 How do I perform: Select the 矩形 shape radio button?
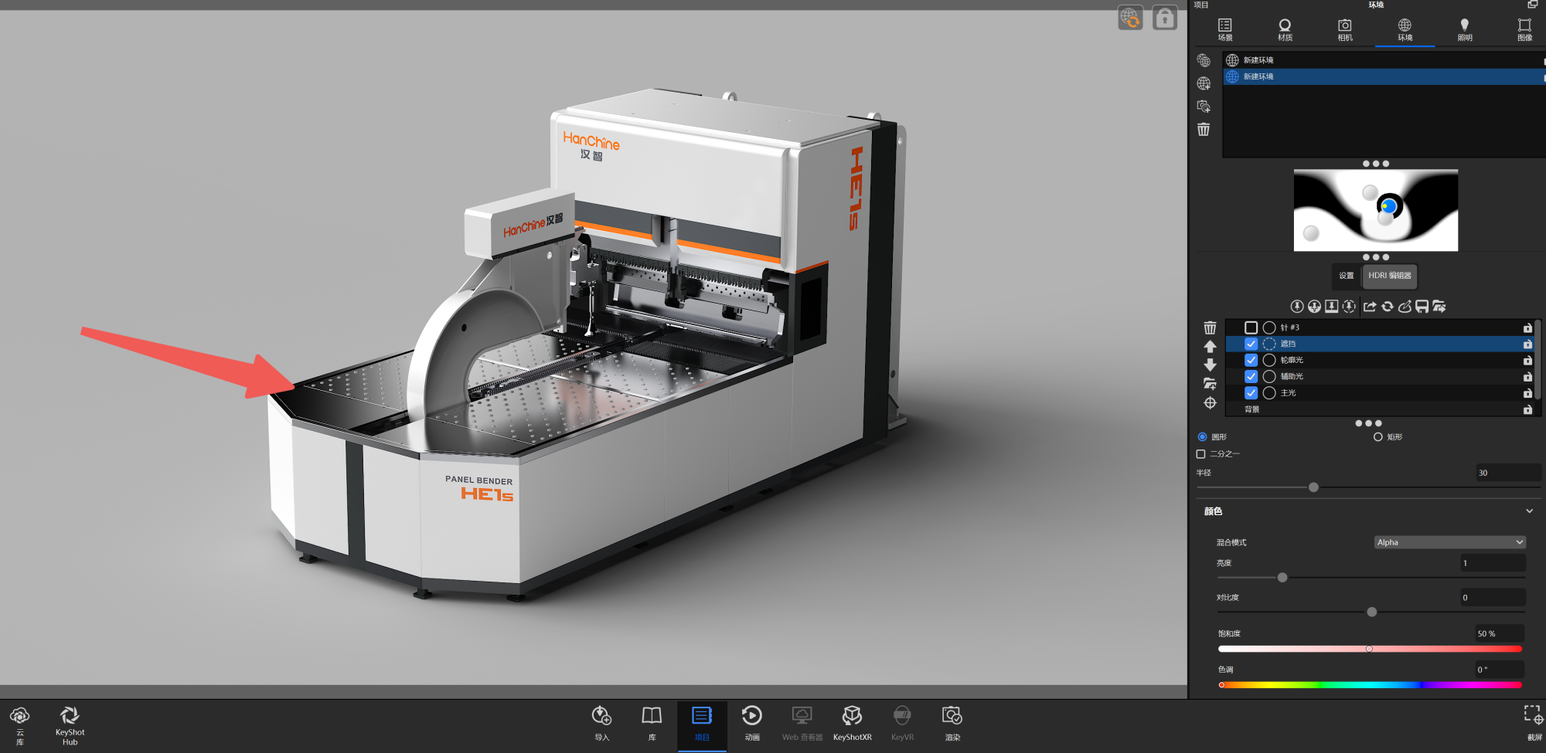pos(1377,437)
